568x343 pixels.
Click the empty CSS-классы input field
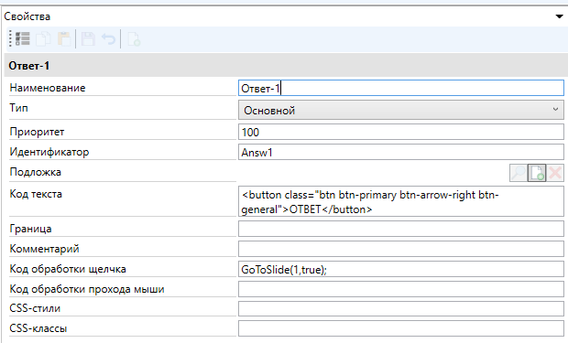[x=401, y=328]
